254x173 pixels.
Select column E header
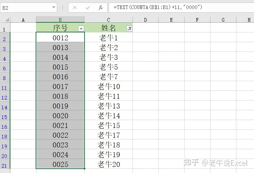(171, 20)
